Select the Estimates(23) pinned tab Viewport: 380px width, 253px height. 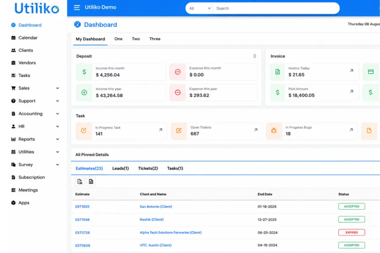click(x=89, y=168)
